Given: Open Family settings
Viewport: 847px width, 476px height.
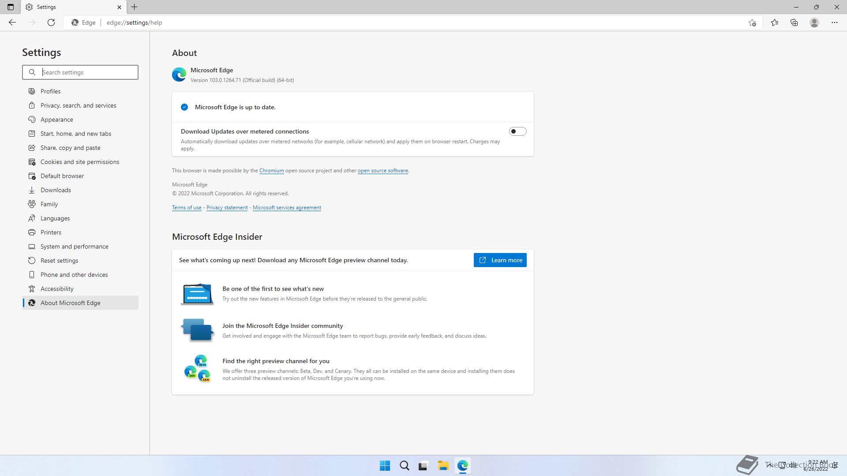Looking at the screenshot, I should tap(80, 204).
